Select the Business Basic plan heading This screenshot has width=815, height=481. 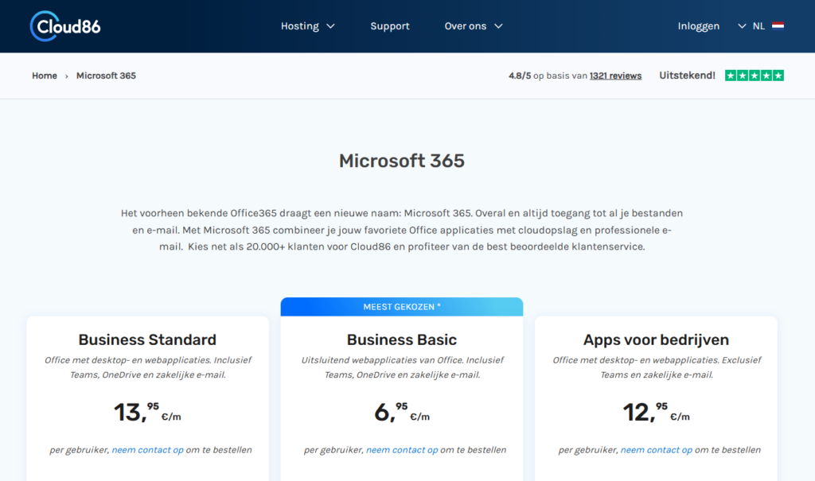[x=402, y=339]
